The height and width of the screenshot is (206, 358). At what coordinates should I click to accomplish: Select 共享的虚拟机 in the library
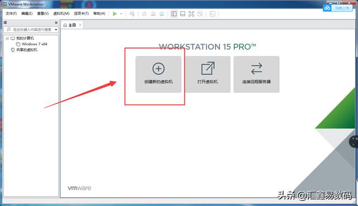[x=26, y=50]
